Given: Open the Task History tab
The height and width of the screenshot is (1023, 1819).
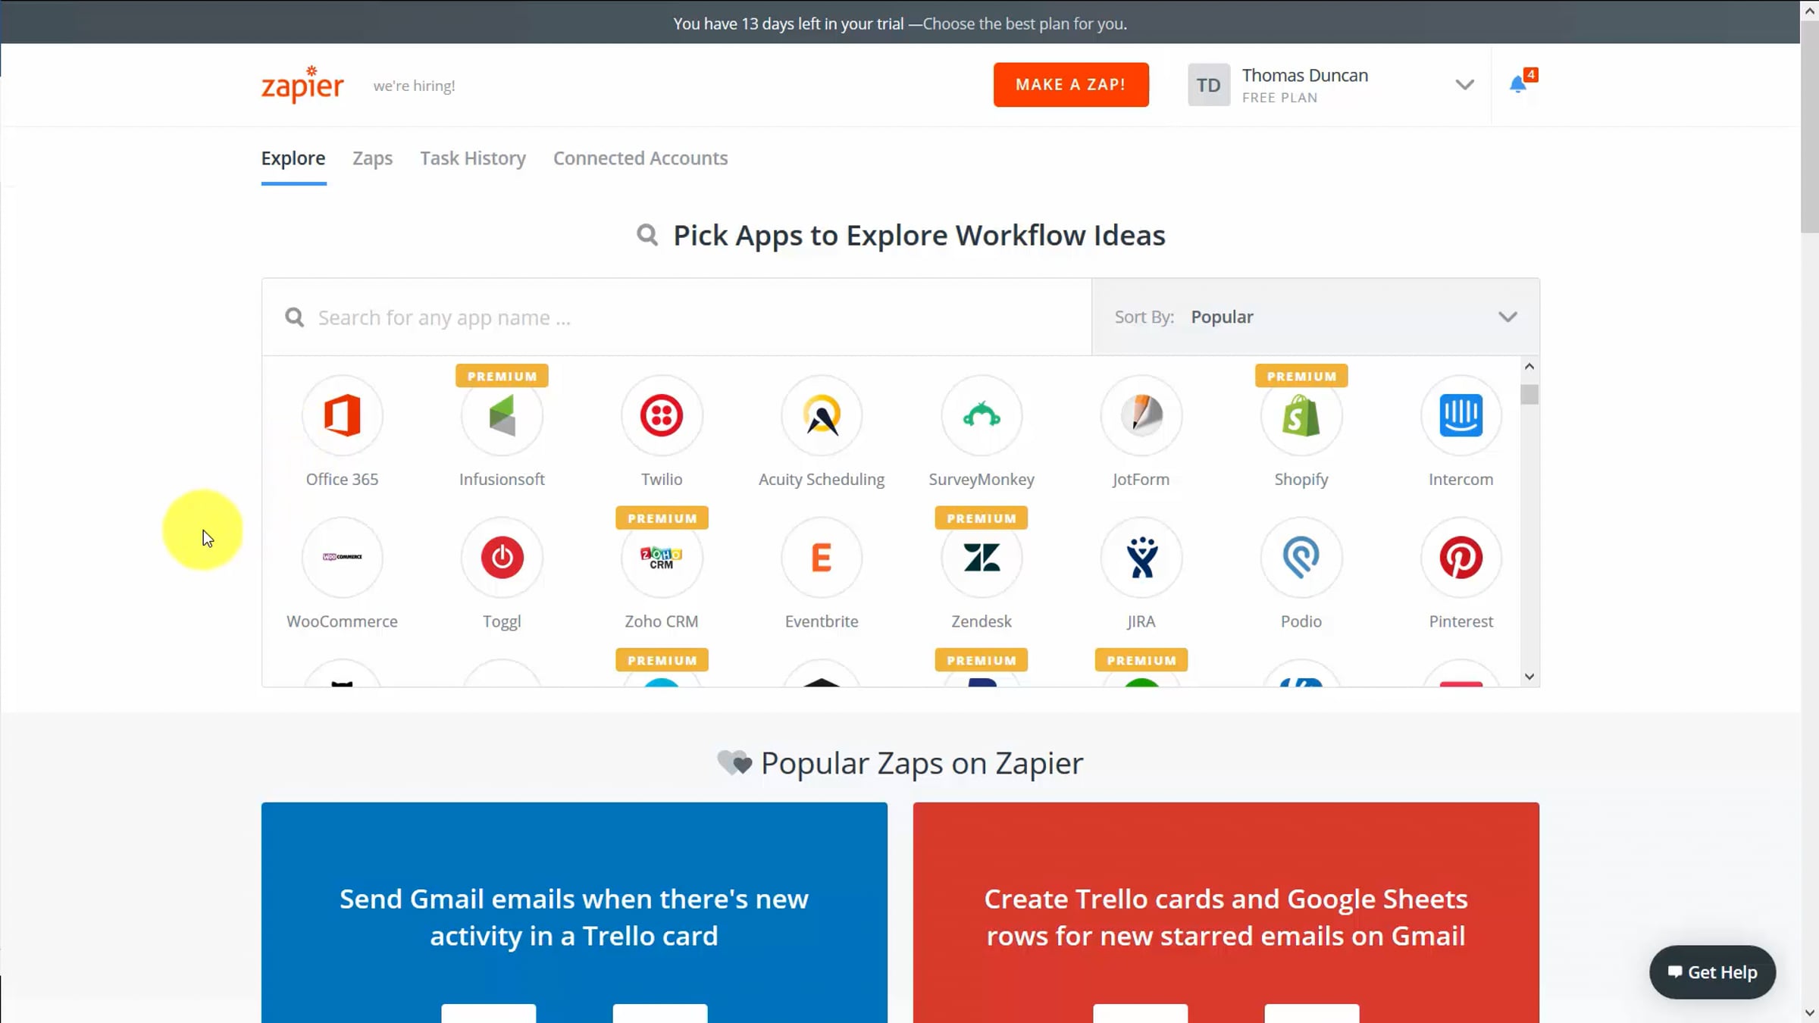Looking at the screenshot, I should pos(473,158).
